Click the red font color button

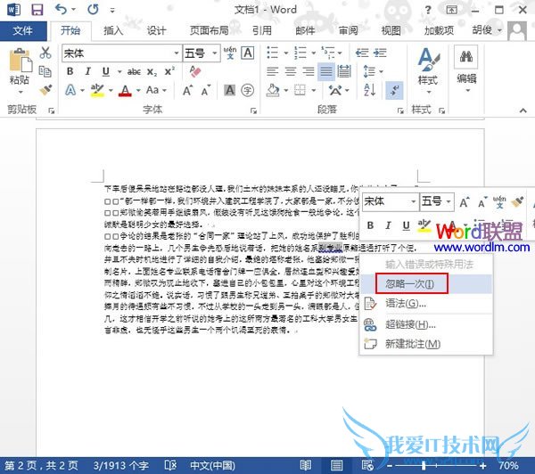pos(125,91)
